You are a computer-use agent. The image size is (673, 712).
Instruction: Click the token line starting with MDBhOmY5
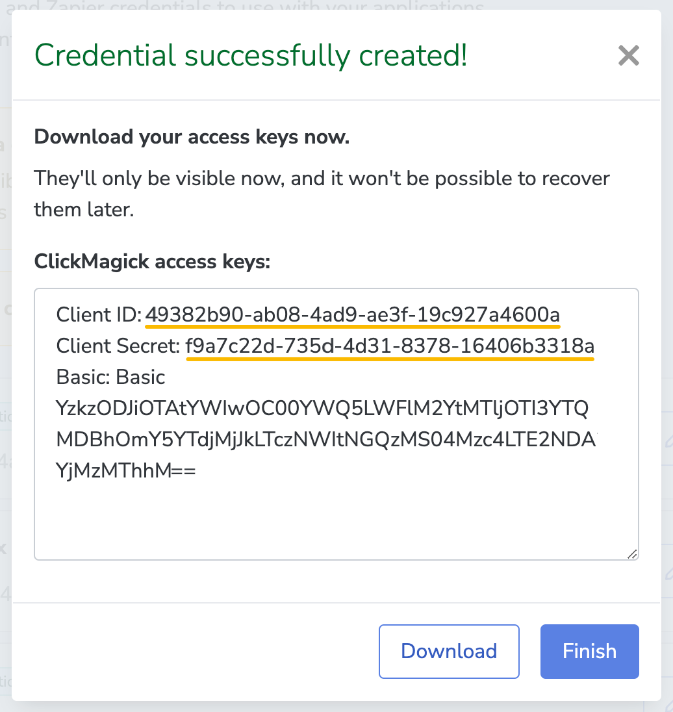pyautogui.click(x=326, y=440)
